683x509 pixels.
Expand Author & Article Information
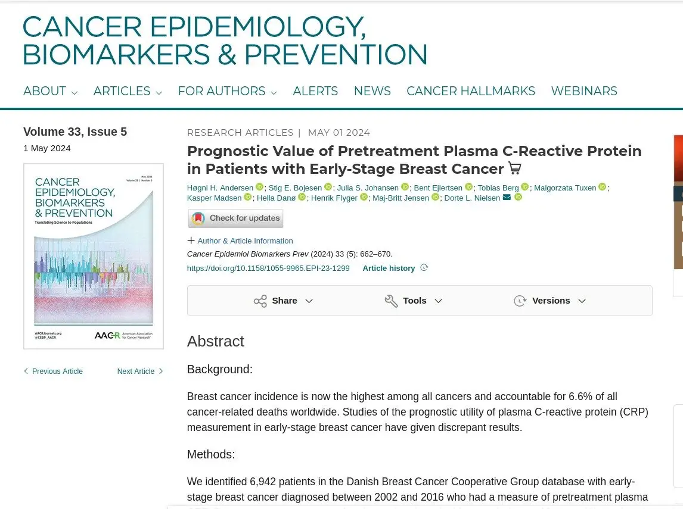click(x=240, y=241)
